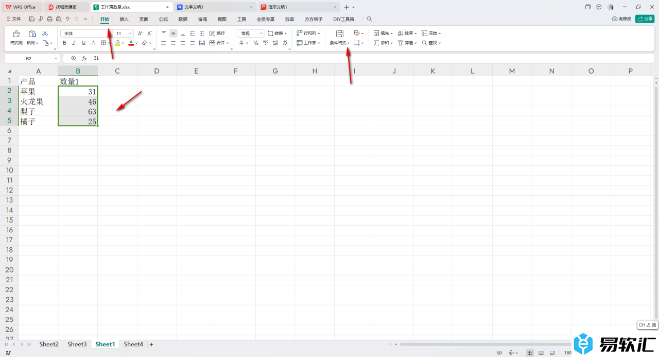Toggle Center horizontal alignment

tap(173, 43)
